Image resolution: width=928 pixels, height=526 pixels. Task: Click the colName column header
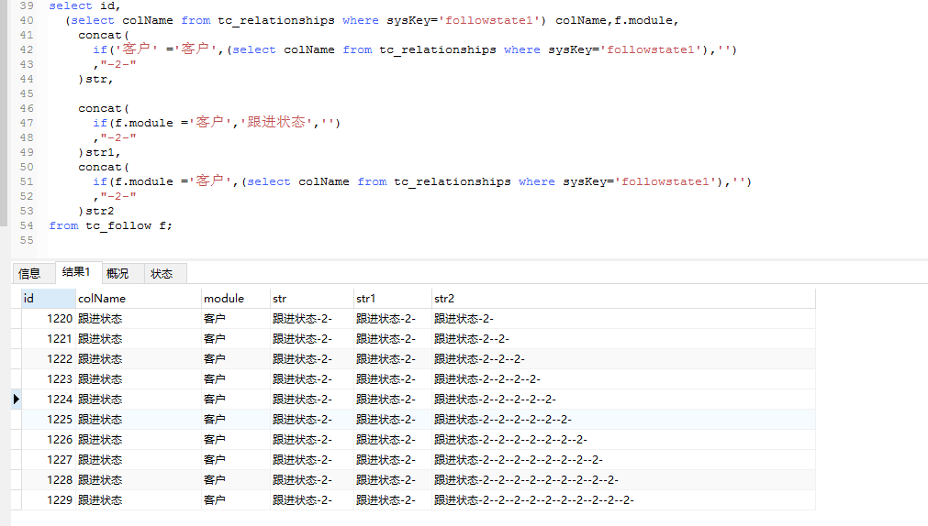[139, 299]
